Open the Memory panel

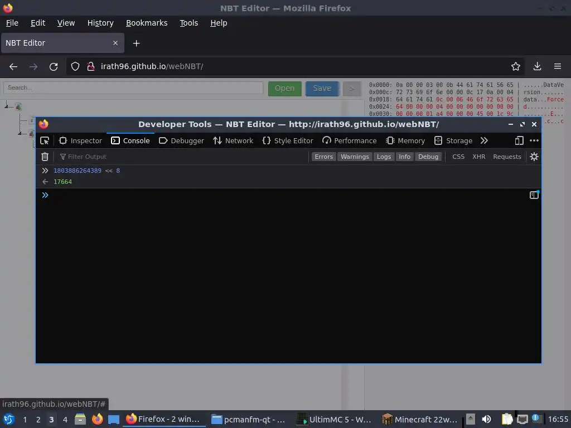pyautogui.click(x=405, y=141)
